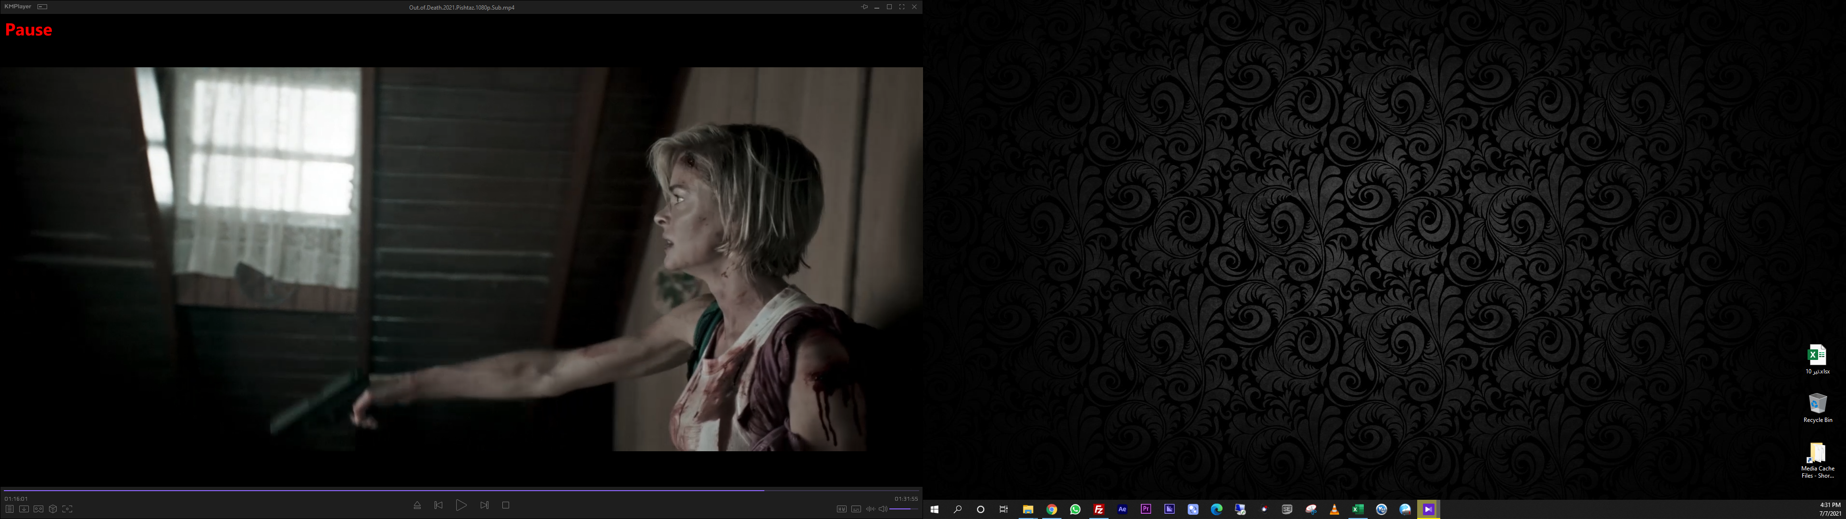Click the eject/open file button
The image size is (1846, 519).
417,506
